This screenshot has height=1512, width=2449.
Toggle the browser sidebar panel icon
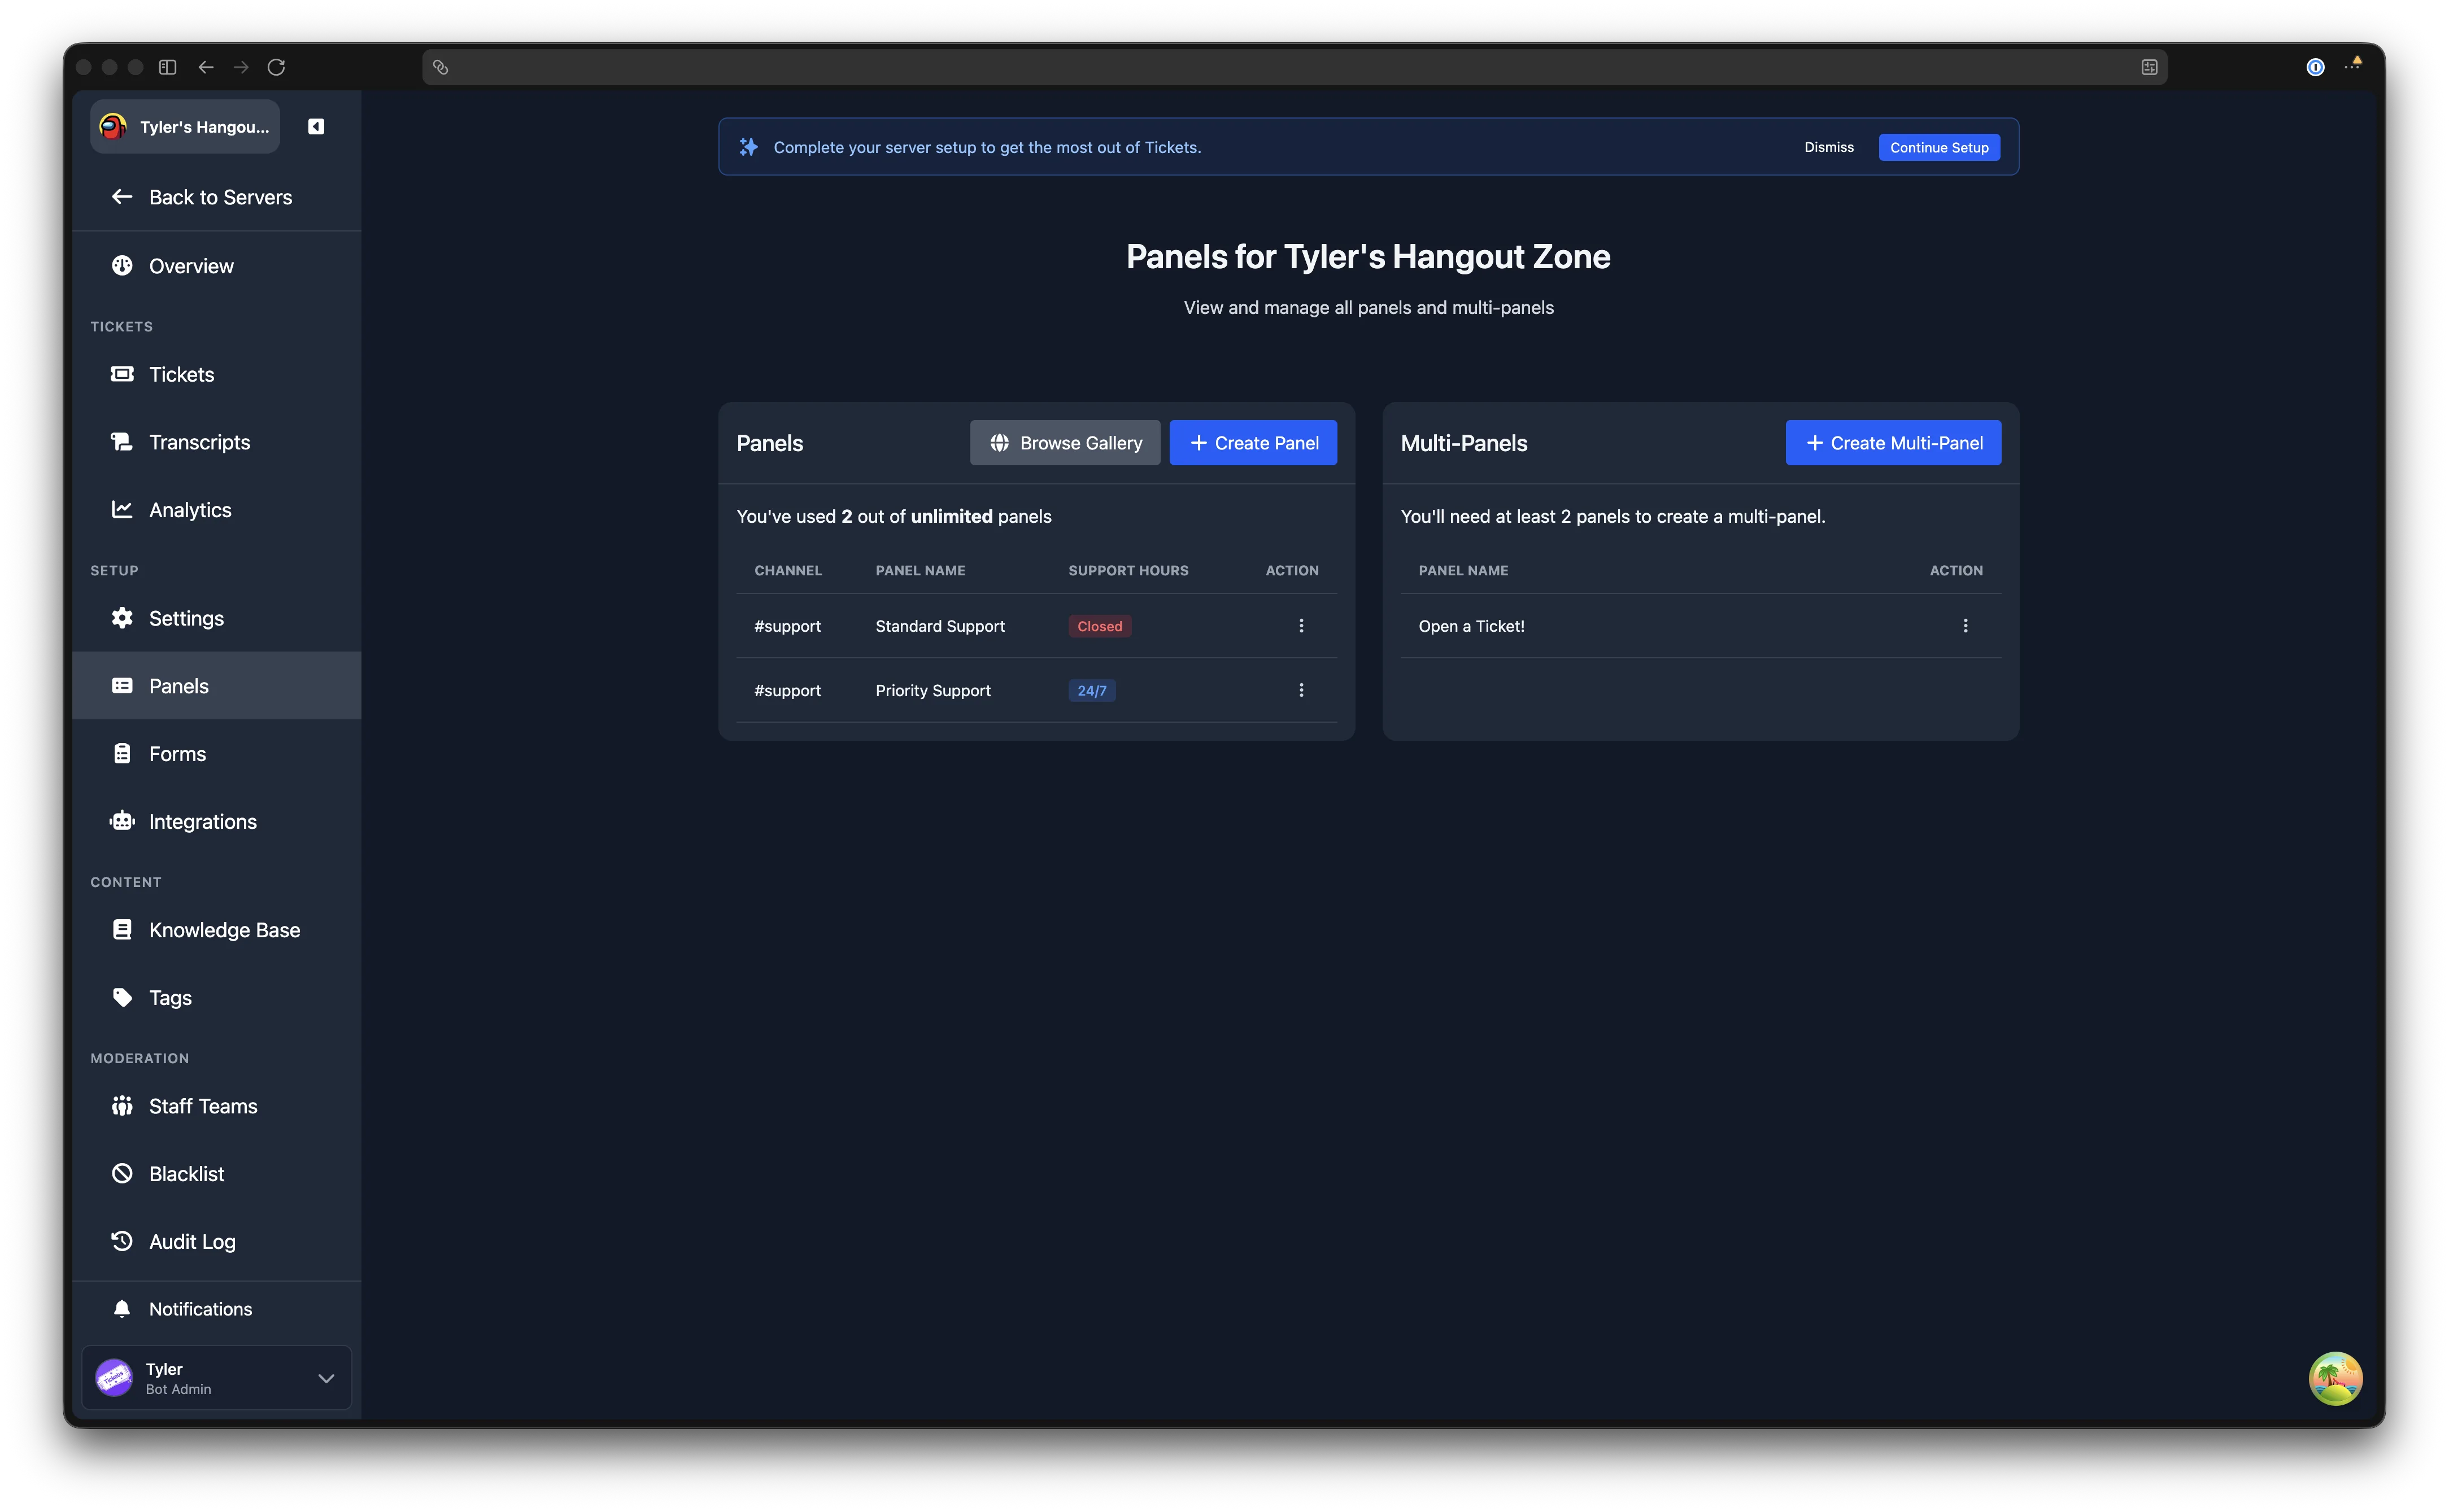168,67
